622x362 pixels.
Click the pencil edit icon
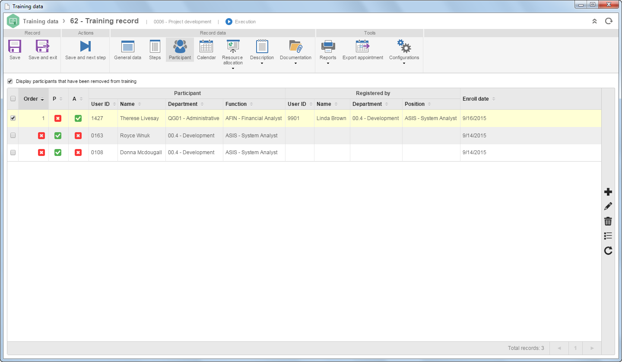pyautogui.click(x=608, y=206)
